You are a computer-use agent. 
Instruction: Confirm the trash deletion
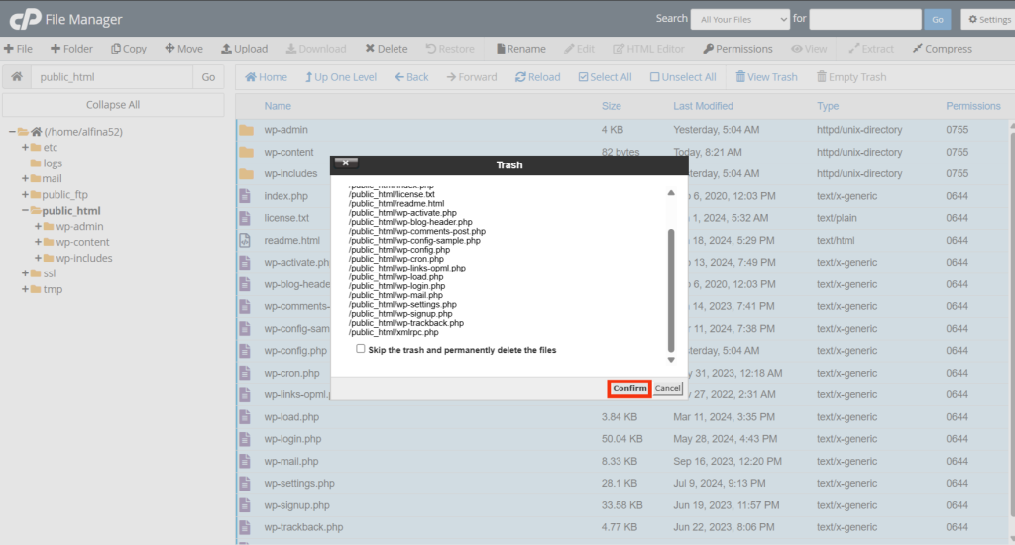629,388
